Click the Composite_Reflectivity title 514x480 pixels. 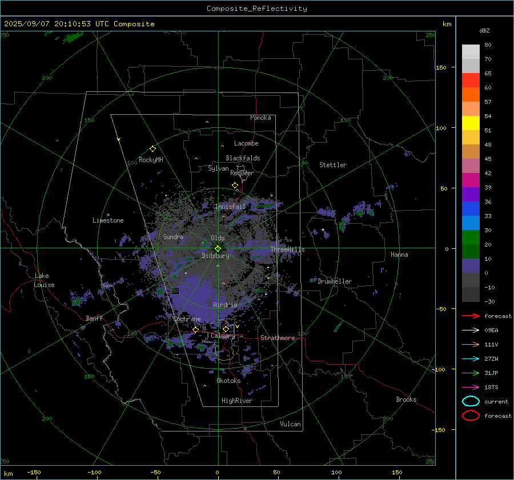click(257, 9)
